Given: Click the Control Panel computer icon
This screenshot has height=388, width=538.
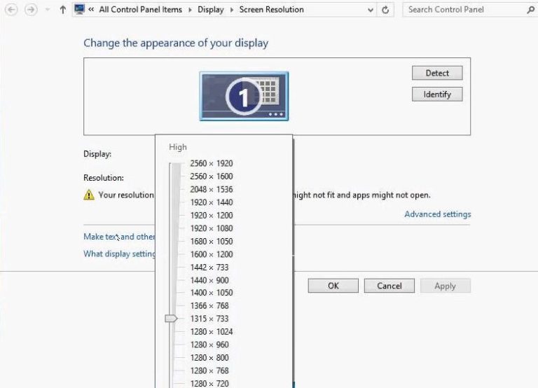Looking at the screenshot, I should [x=79, y=10].
